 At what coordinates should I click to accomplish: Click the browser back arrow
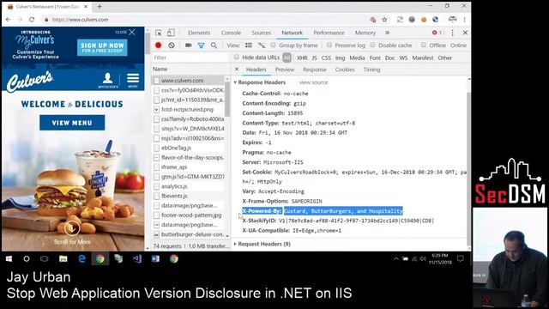(x=9, y=20)
